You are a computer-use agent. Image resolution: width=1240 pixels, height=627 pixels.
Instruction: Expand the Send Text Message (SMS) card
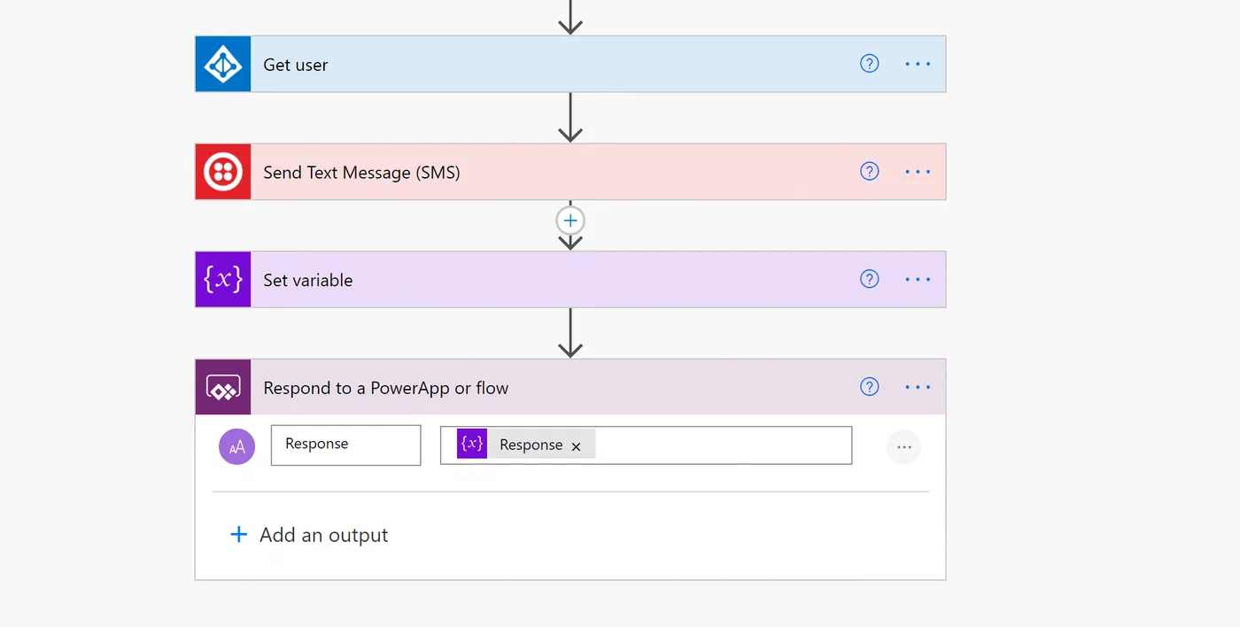[x=570, y=172]
